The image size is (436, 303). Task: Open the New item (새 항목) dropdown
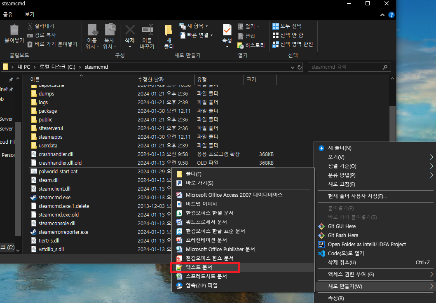194,26
